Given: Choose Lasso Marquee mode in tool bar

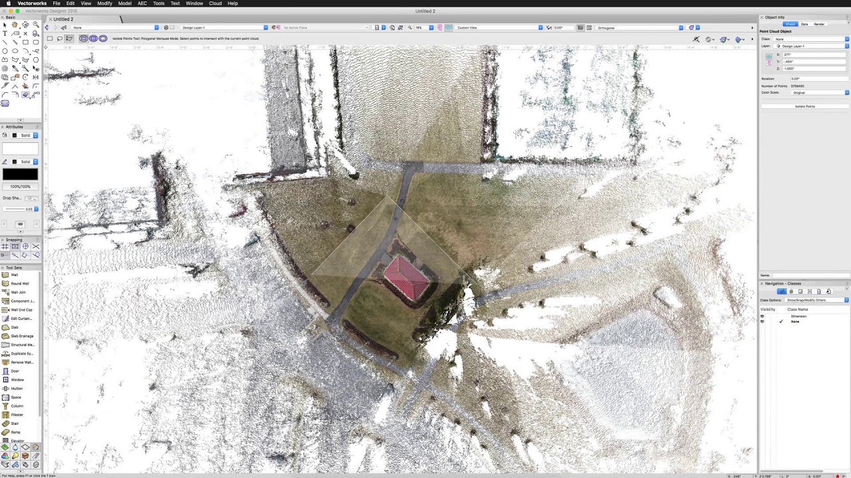Looking at the screenshot, I should 59,39.
